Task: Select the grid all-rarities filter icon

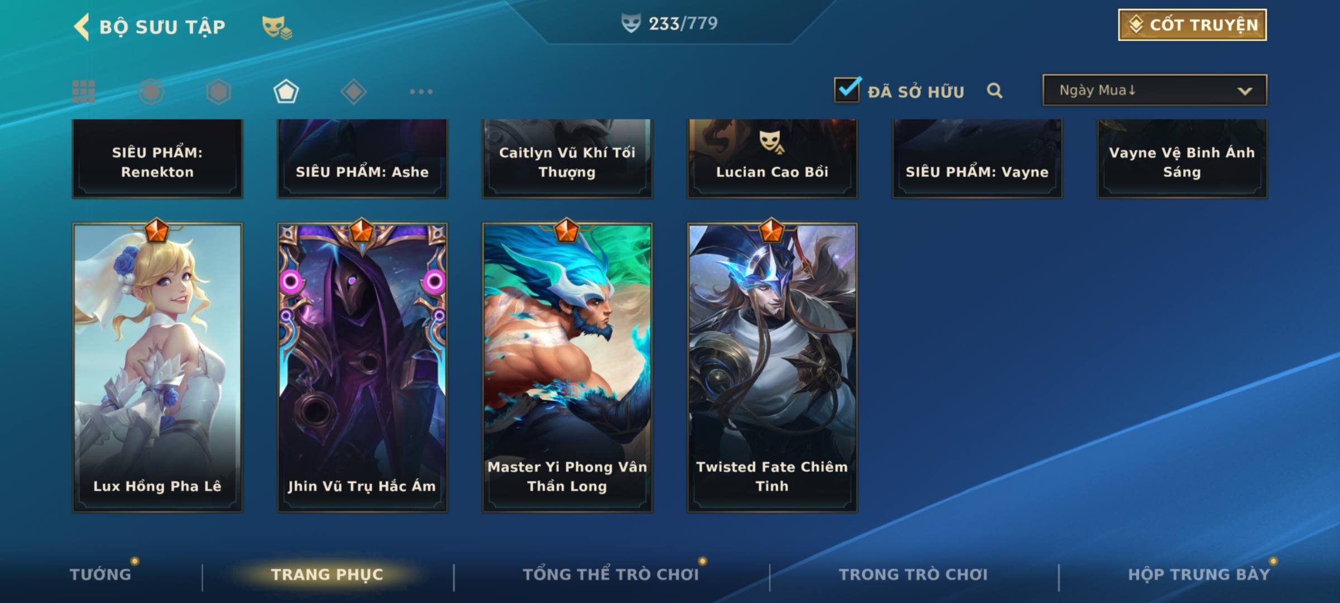Action: coord(84,92)
